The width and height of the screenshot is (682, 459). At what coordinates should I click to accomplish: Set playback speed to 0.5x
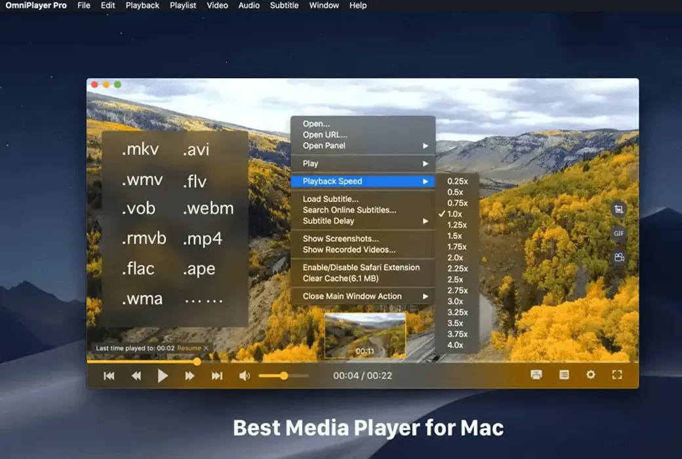[x=457, y=192]
